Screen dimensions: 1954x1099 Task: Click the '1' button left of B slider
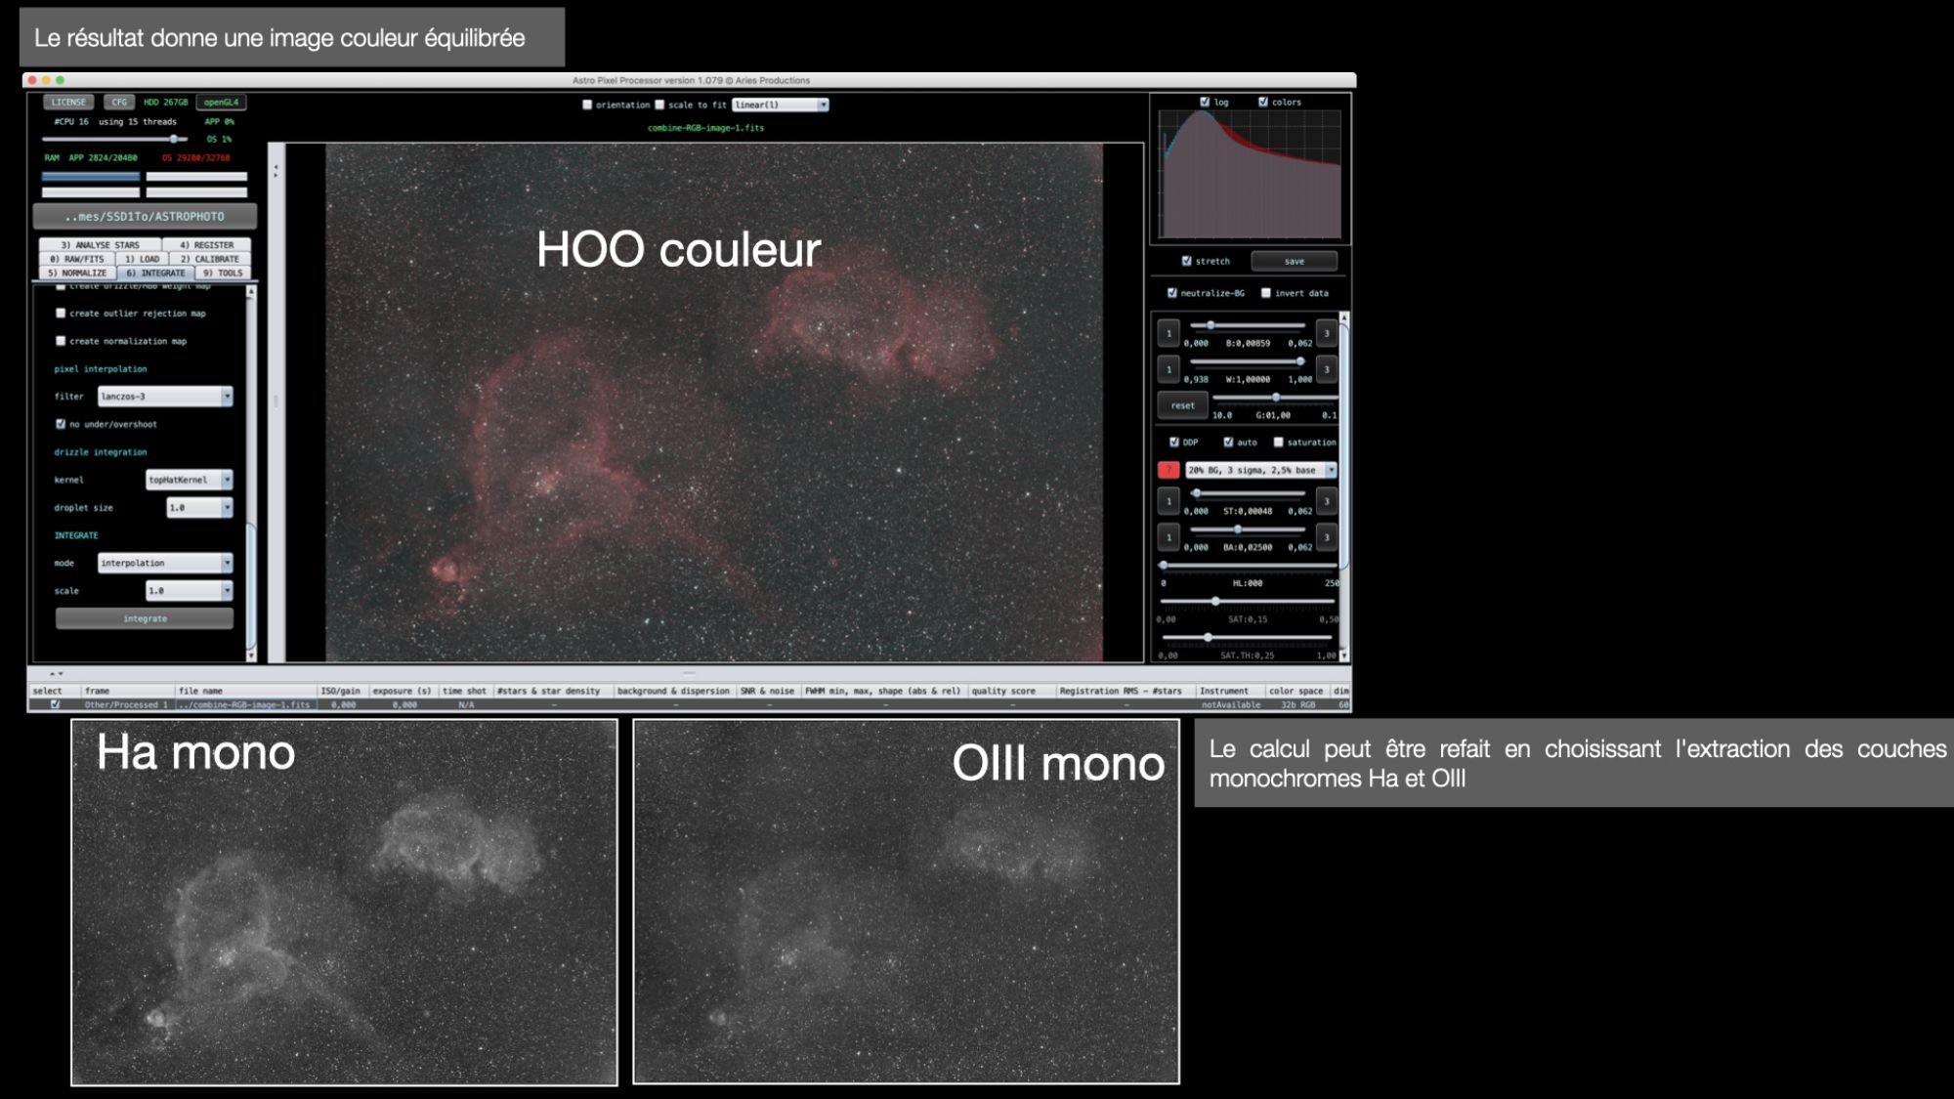point(1168,333)
